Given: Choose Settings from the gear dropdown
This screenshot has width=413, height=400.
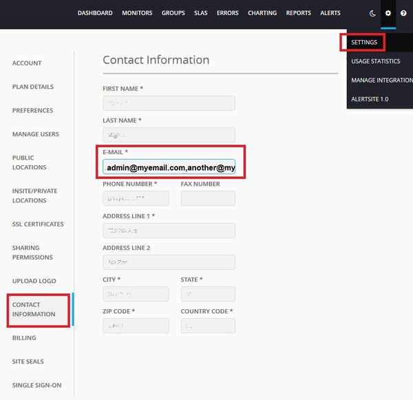Looking at the screenshot, I should [x=364, y=43].
